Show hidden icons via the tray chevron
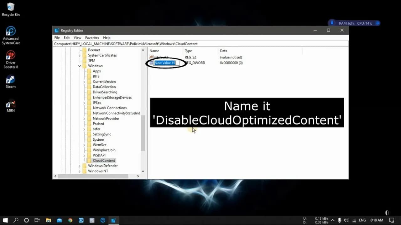The height and width of the screenshot is (225, 401). click(332, 220)
